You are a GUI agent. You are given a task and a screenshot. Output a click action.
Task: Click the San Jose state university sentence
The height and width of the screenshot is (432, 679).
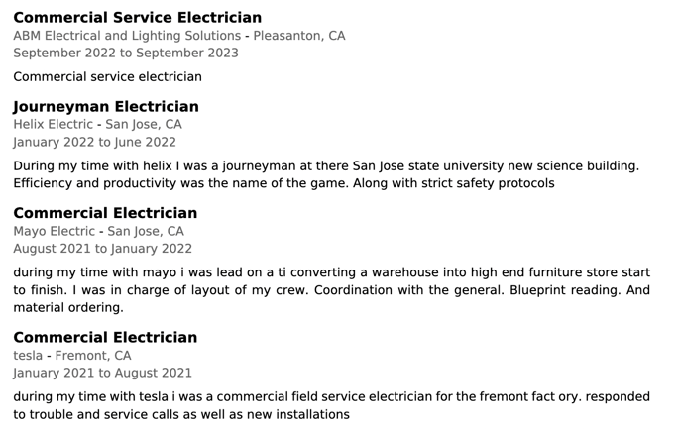pyautogui.click(x=326, y=165)
